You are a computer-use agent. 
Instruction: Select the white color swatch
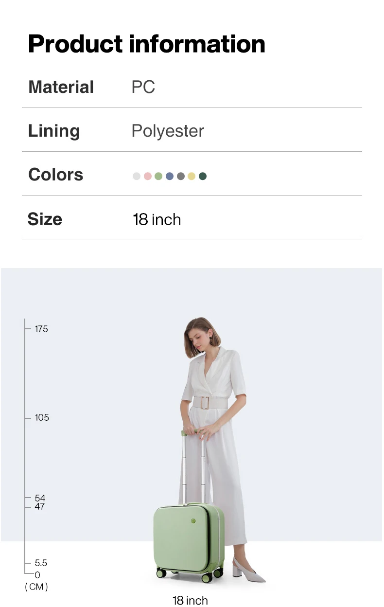tap(137, 176)
